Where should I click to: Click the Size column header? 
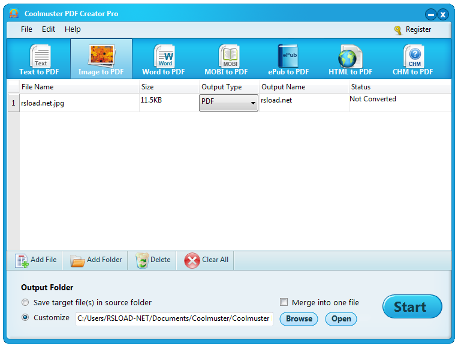(x=169, y=87)
